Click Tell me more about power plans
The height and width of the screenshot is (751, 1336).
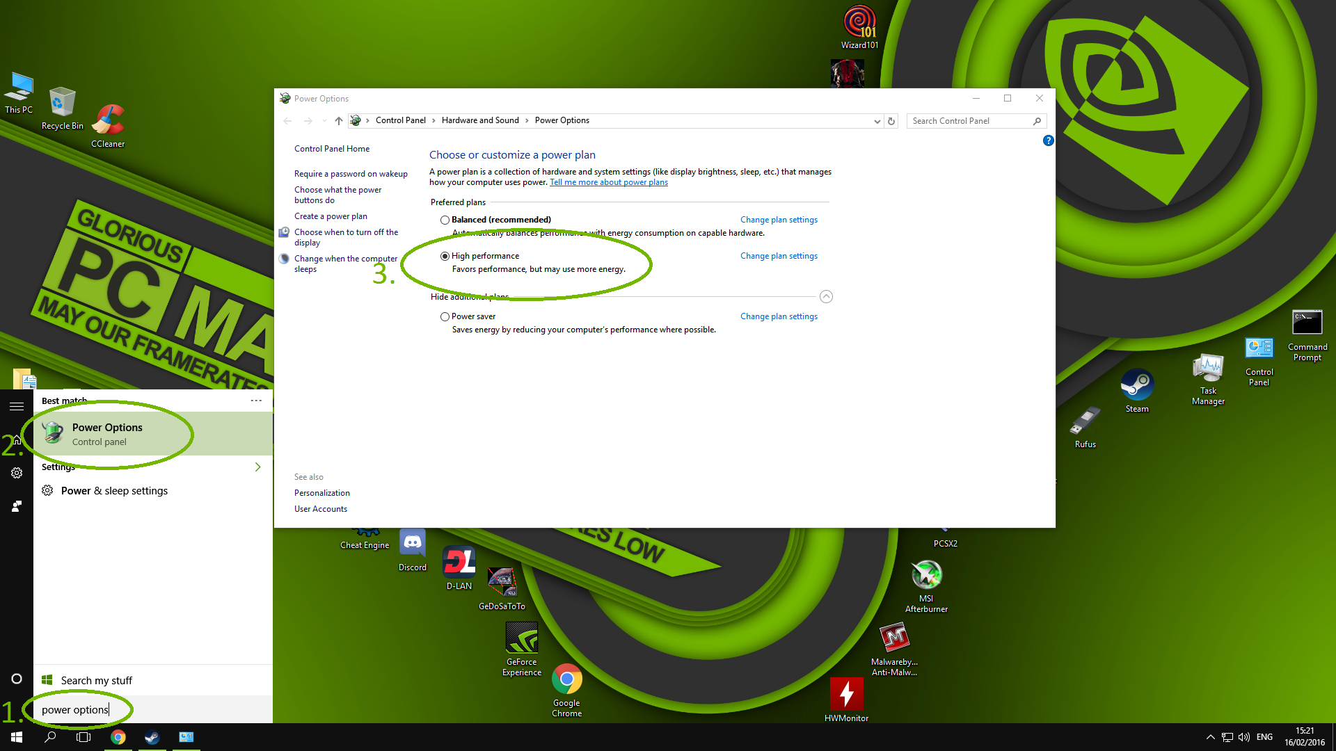608,182
